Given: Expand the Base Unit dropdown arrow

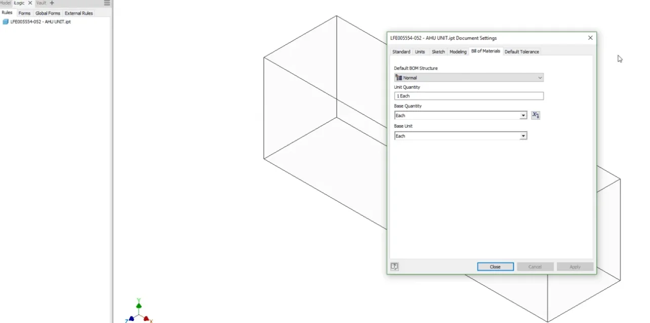Looking at the screenshot, I should (x=523, y=136).
